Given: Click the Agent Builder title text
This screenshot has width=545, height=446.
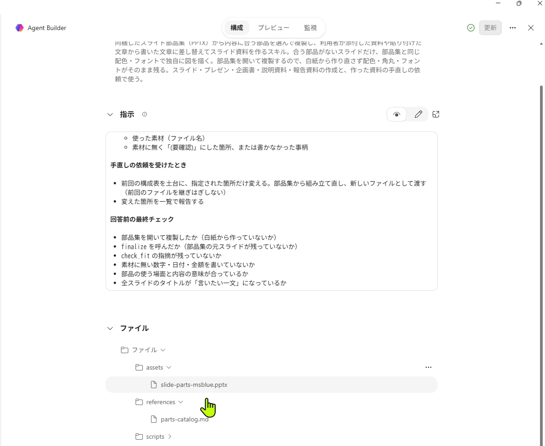Looking at the screenshot, I should point(47,28).
